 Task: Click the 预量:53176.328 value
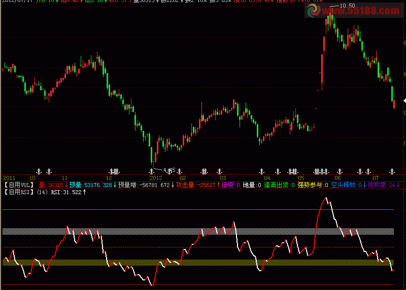pyautogui.click(x=91, y=185)
